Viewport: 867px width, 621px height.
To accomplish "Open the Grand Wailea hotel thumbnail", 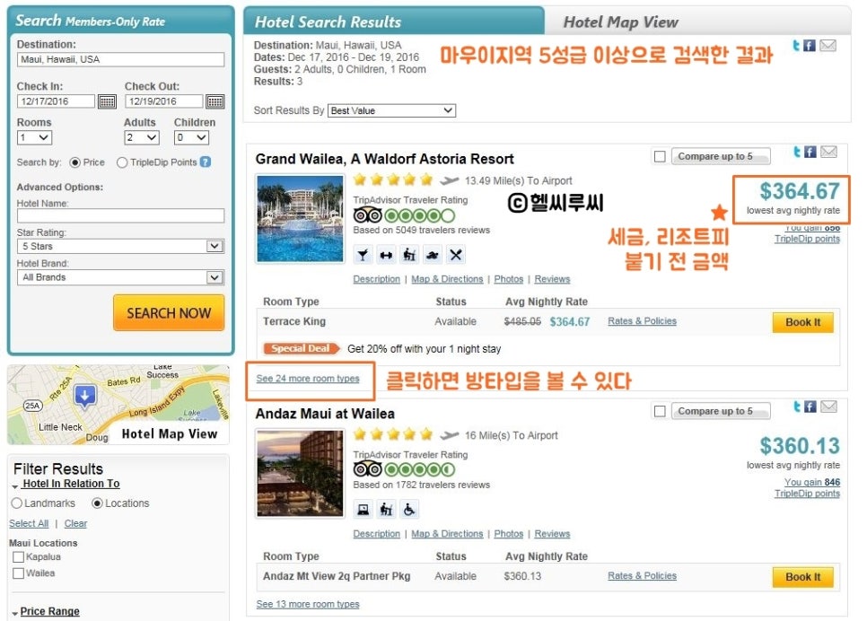I will pyautogui.click(x=300, y=219).
